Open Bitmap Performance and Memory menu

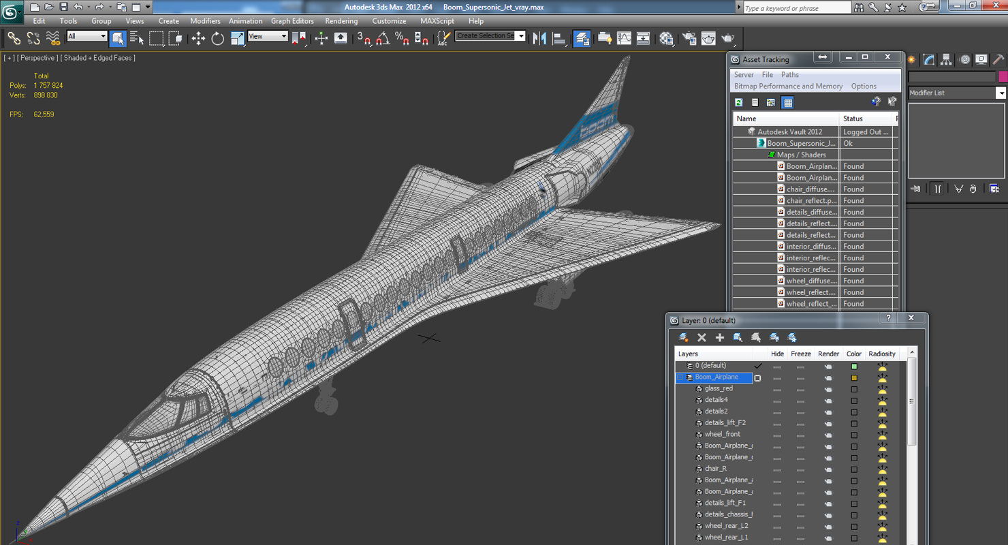click(788, 87)
